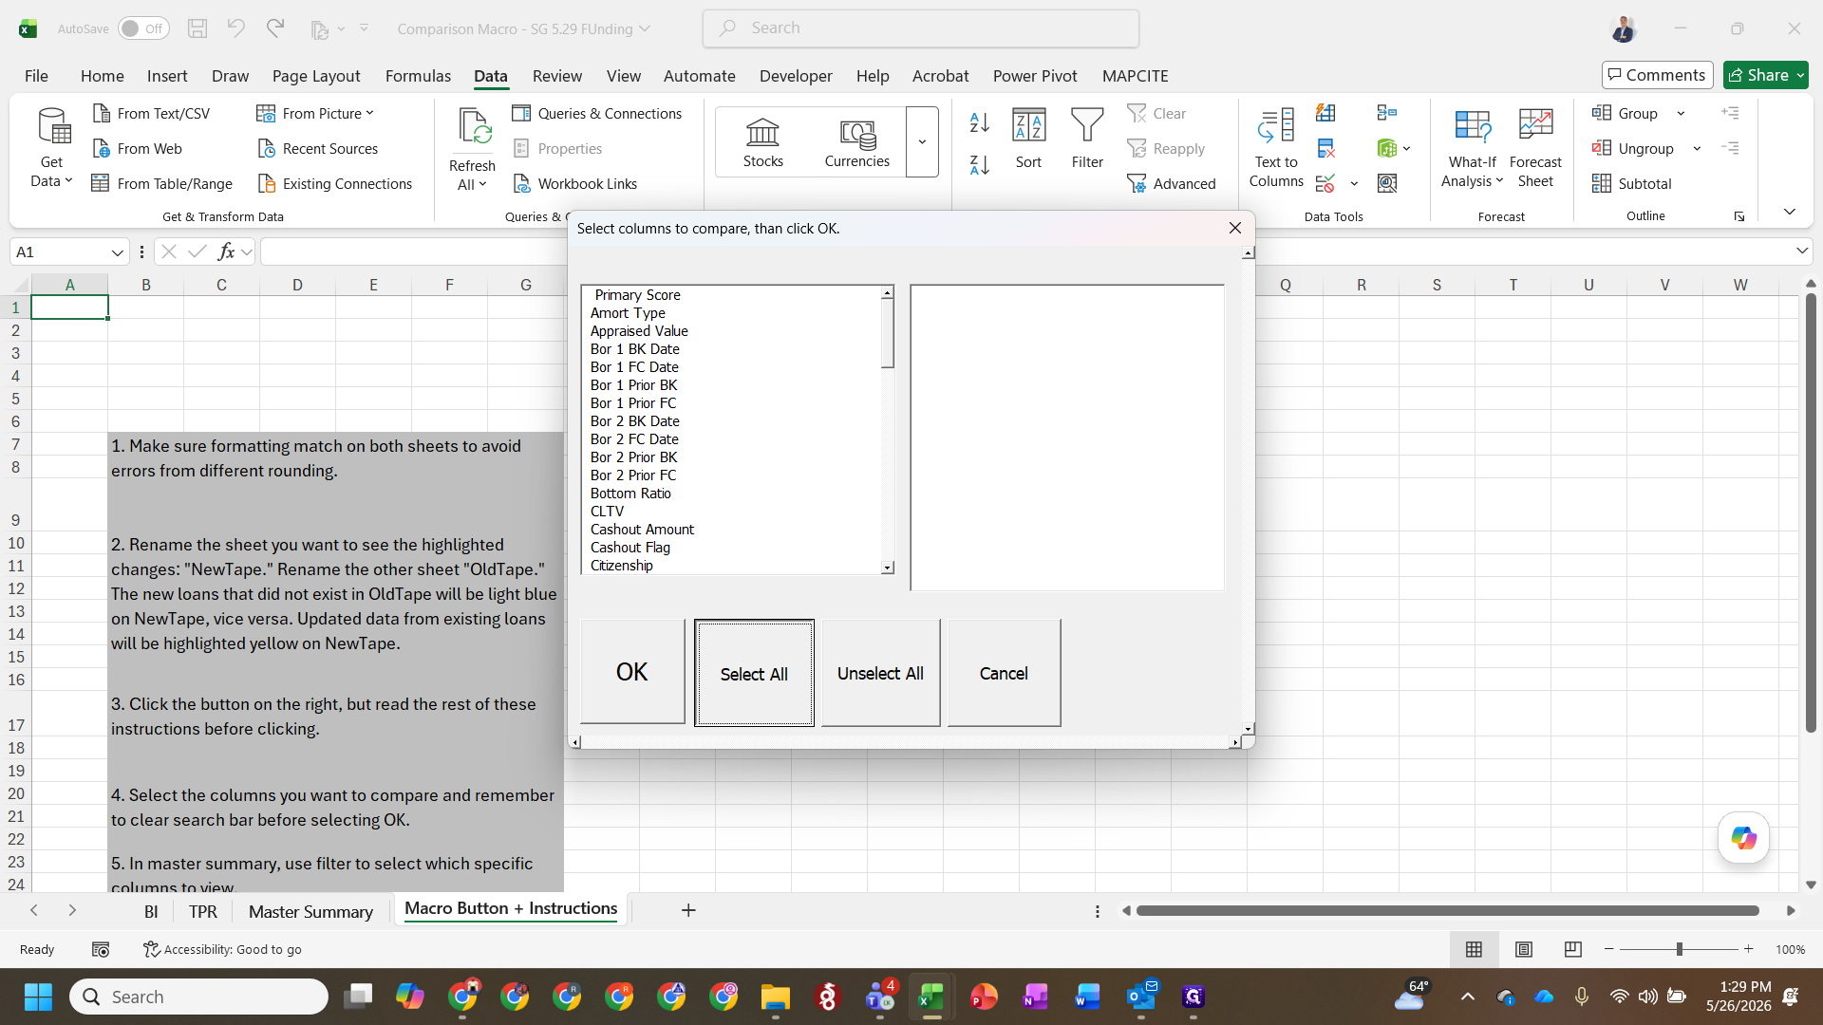Click the From Web icon
Image resolution: width=1823 pixels, height=1025 pixels.
[102, 148]
